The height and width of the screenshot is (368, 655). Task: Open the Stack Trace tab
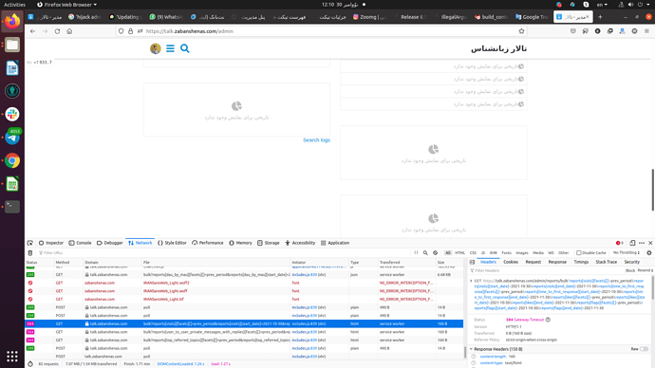[x=607, y=262]
